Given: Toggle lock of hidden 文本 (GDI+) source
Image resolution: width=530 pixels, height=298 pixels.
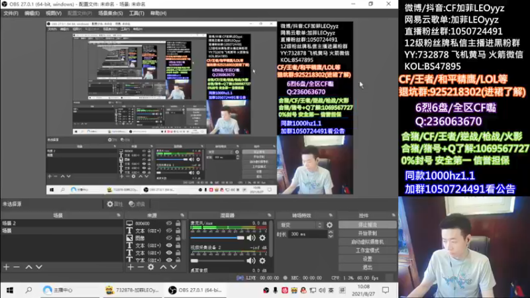Looking at the screenshot, I should (178, 230).
